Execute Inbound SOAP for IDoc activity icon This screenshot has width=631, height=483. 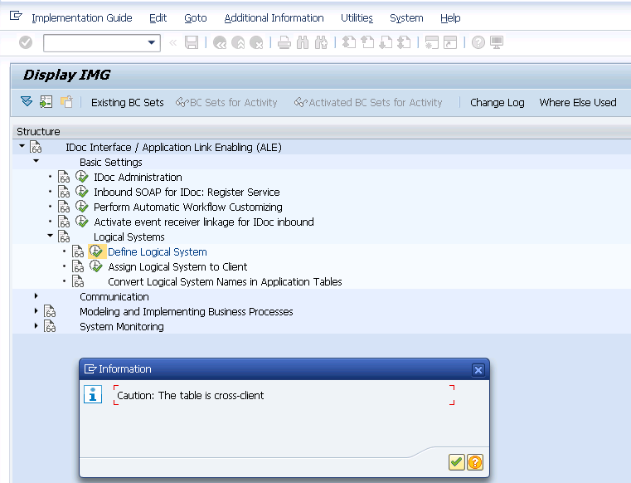82,192
